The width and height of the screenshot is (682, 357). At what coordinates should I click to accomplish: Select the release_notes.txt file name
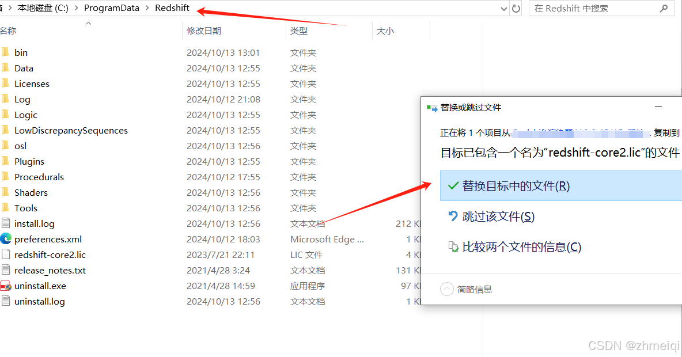click(50, 271)
